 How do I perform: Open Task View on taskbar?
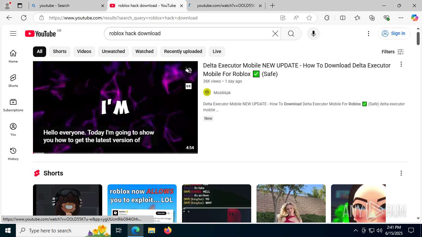coord(118,230)
